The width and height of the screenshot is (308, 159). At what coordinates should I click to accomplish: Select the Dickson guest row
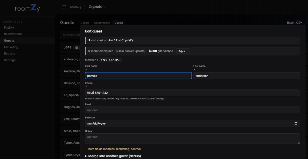(70, 83)
